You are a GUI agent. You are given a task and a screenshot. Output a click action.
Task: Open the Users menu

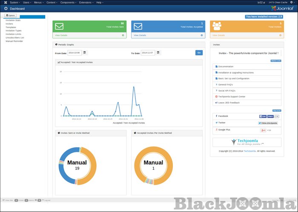tap(27, 3)
